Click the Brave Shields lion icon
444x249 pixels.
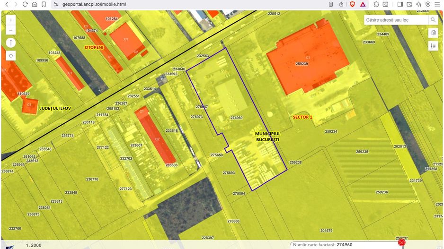coord(352,4)
